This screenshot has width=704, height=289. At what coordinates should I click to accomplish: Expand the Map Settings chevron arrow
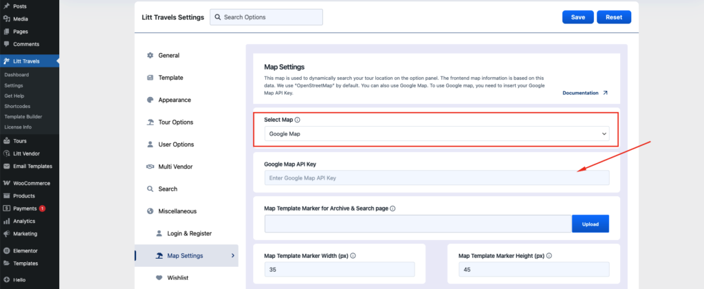(x=232, y=256)
